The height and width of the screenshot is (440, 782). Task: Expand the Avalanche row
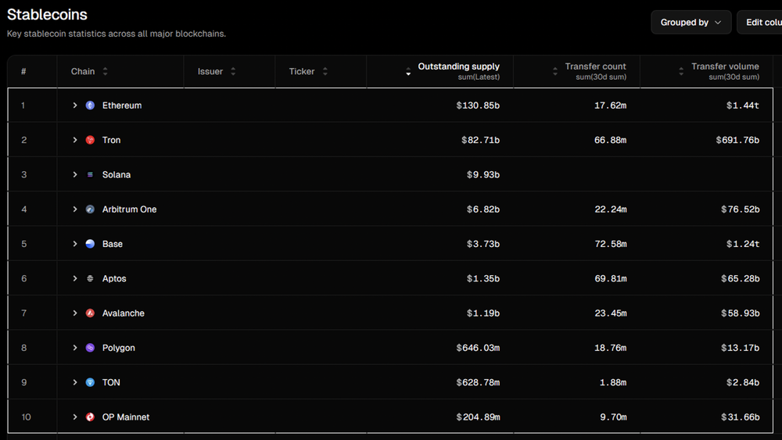[75, 313]
